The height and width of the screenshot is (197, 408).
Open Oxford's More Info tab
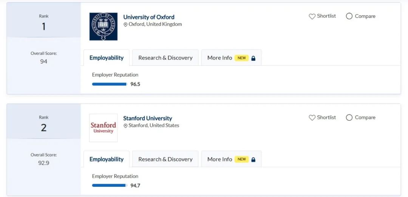pyautogui.click(x=231, y=58)
